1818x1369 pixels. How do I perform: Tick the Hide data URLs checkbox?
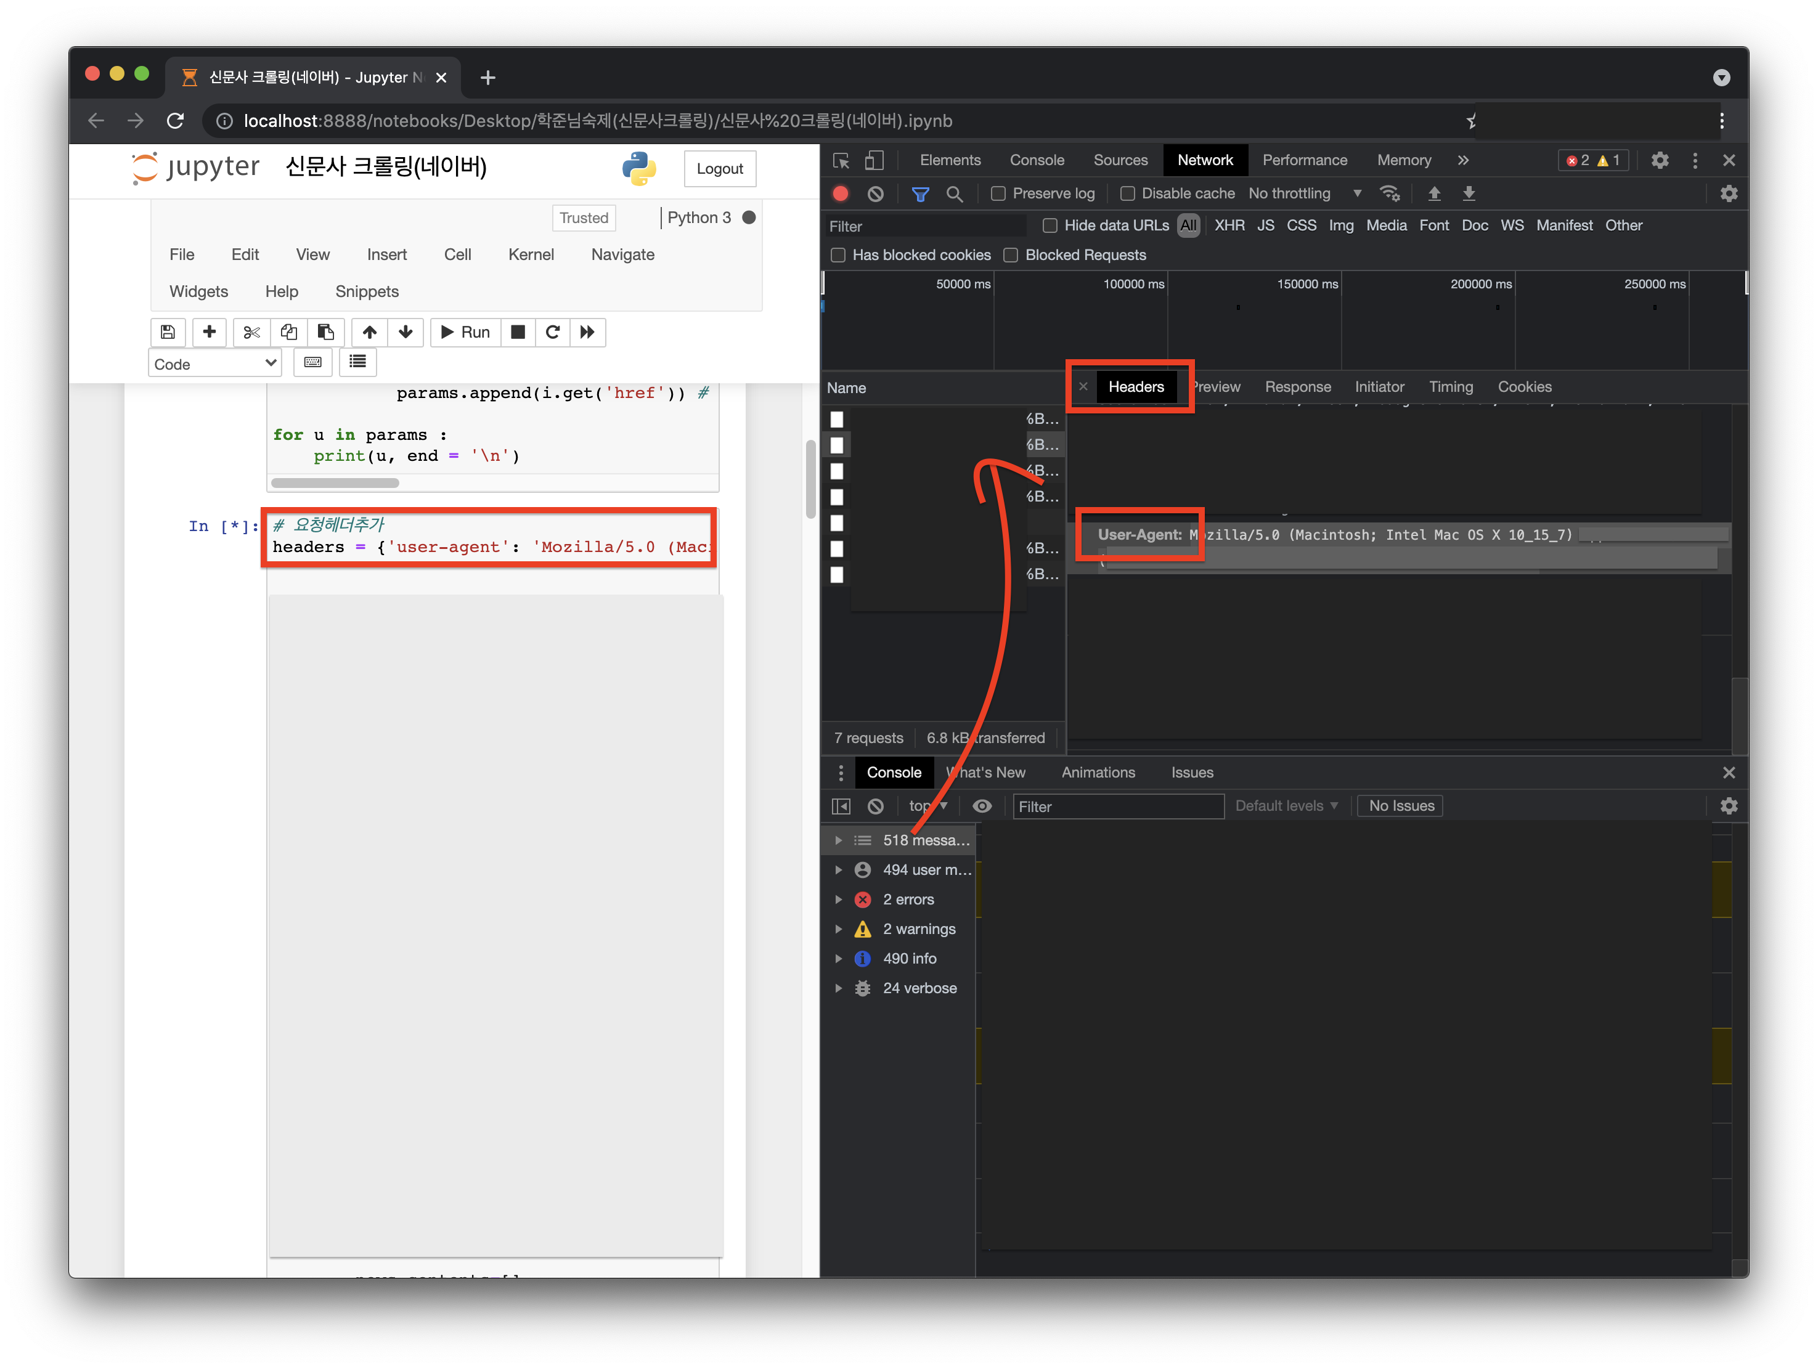(x=1050, y=225)
